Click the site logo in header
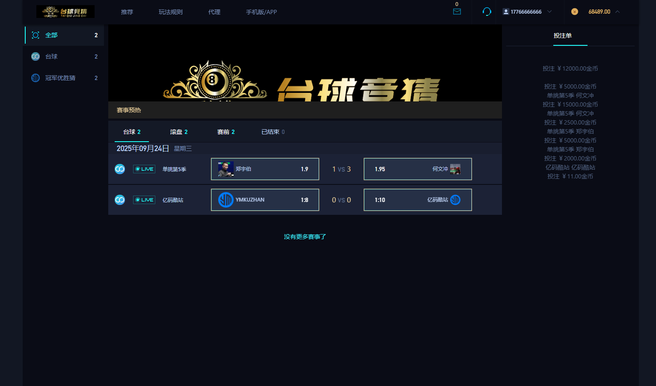656x386 pixels. point(65,12)
